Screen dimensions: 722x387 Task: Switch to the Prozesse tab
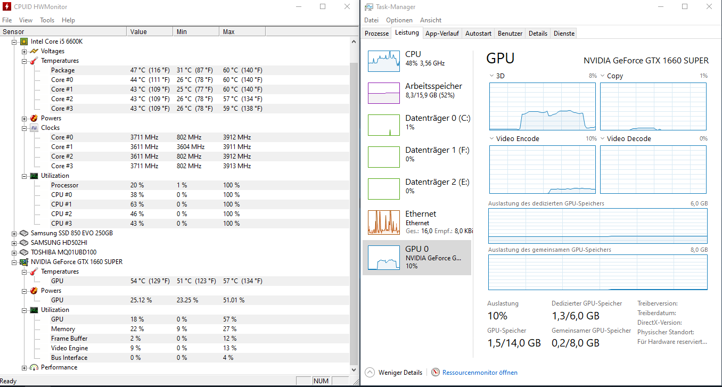click(x=377, y=34)
